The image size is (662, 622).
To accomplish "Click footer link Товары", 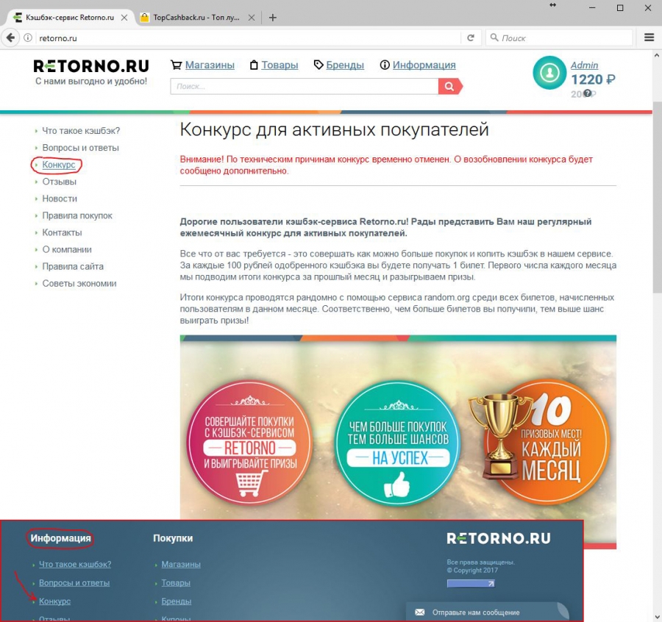I will (176, 583).
